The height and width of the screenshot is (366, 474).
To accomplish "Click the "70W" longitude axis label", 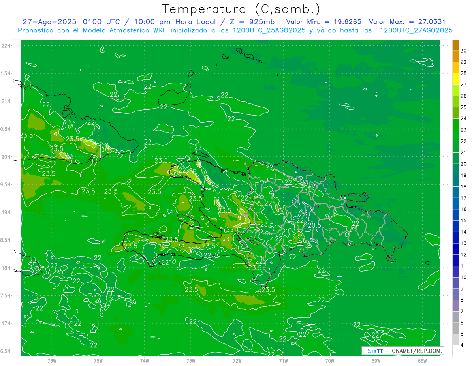I will coord(329,361).
